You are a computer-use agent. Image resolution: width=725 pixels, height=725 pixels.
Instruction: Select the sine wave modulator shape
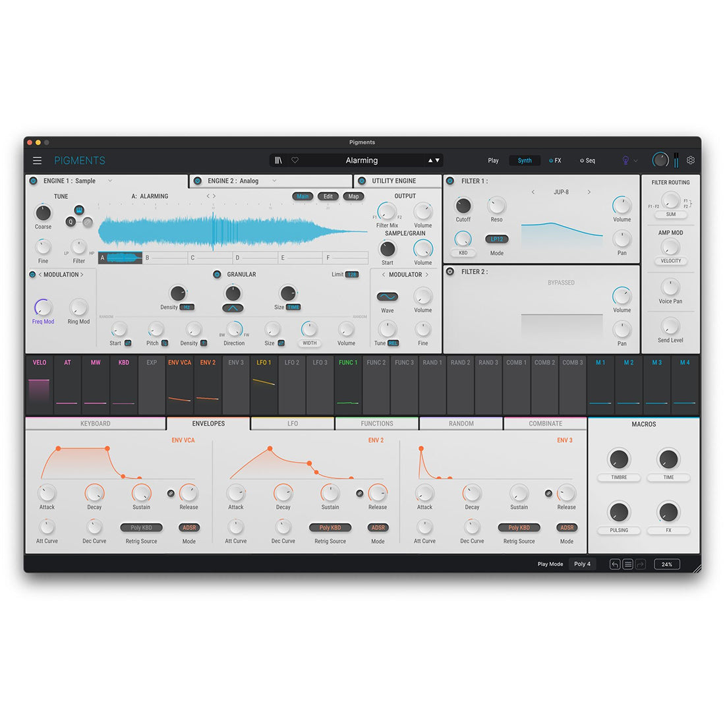click(x=388, y=297)
